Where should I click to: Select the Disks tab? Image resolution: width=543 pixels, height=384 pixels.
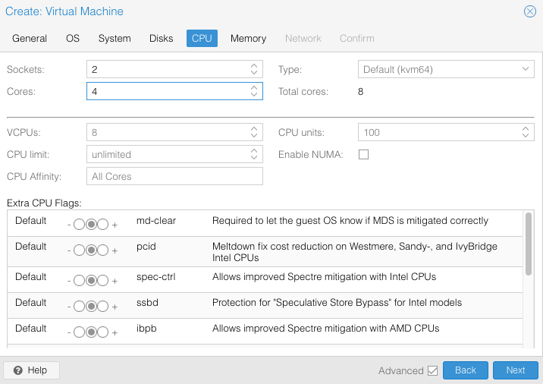pyautogui.click(x=161, y=38)
